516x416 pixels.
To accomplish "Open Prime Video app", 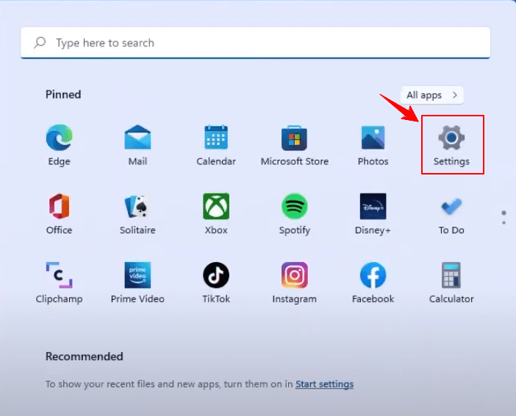I will click(x=137, y=283).
